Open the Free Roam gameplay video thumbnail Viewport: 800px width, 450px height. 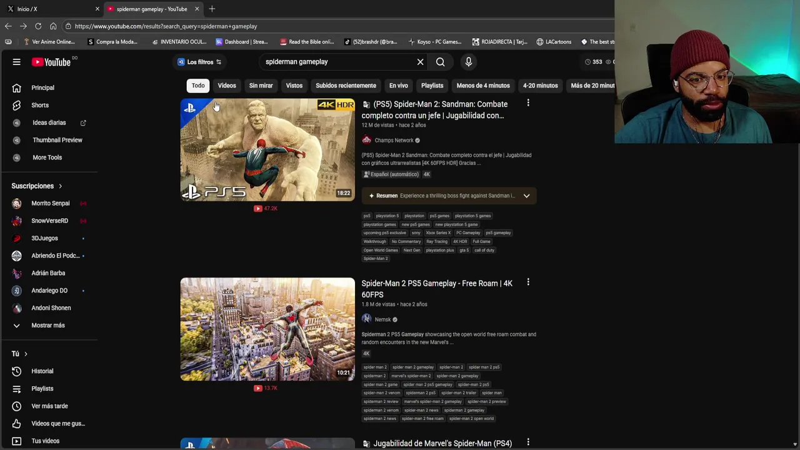[267, 329]
